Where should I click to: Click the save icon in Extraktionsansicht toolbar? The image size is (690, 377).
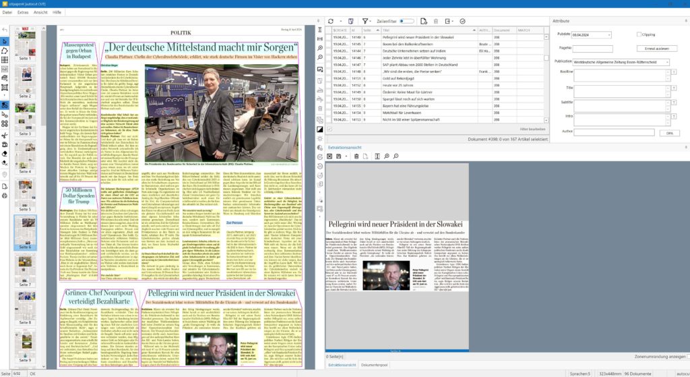339,156
